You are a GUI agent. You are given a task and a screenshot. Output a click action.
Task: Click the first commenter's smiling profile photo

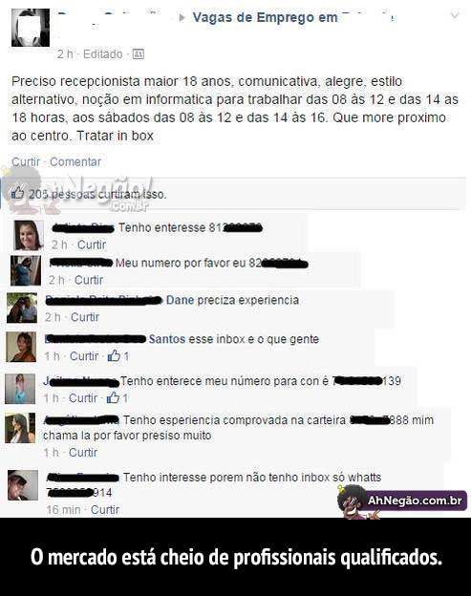click(x=29, y=235)
